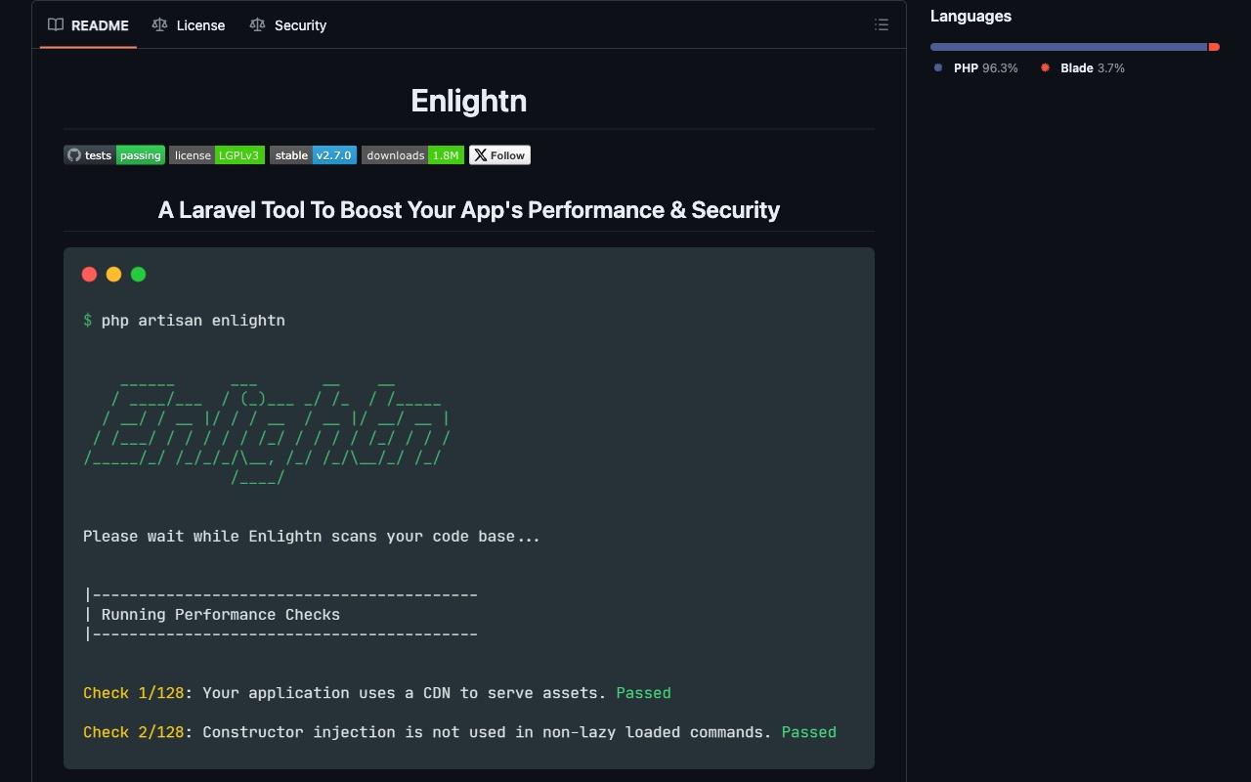Click the Blade segment of language bar
This screenshot has height=782, width=1251.
[x=1215, y=47]
